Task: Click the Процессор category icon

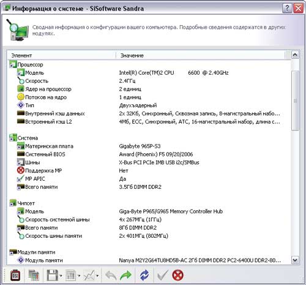Action: [x=13, y=64]
